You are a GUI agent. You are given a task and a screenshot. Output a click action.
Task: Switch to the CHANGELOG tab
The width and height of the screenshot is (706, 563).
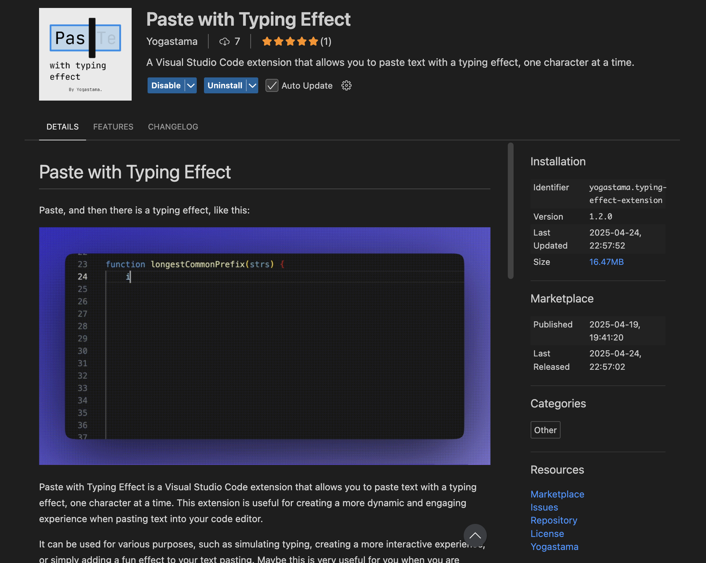point(173,127)
